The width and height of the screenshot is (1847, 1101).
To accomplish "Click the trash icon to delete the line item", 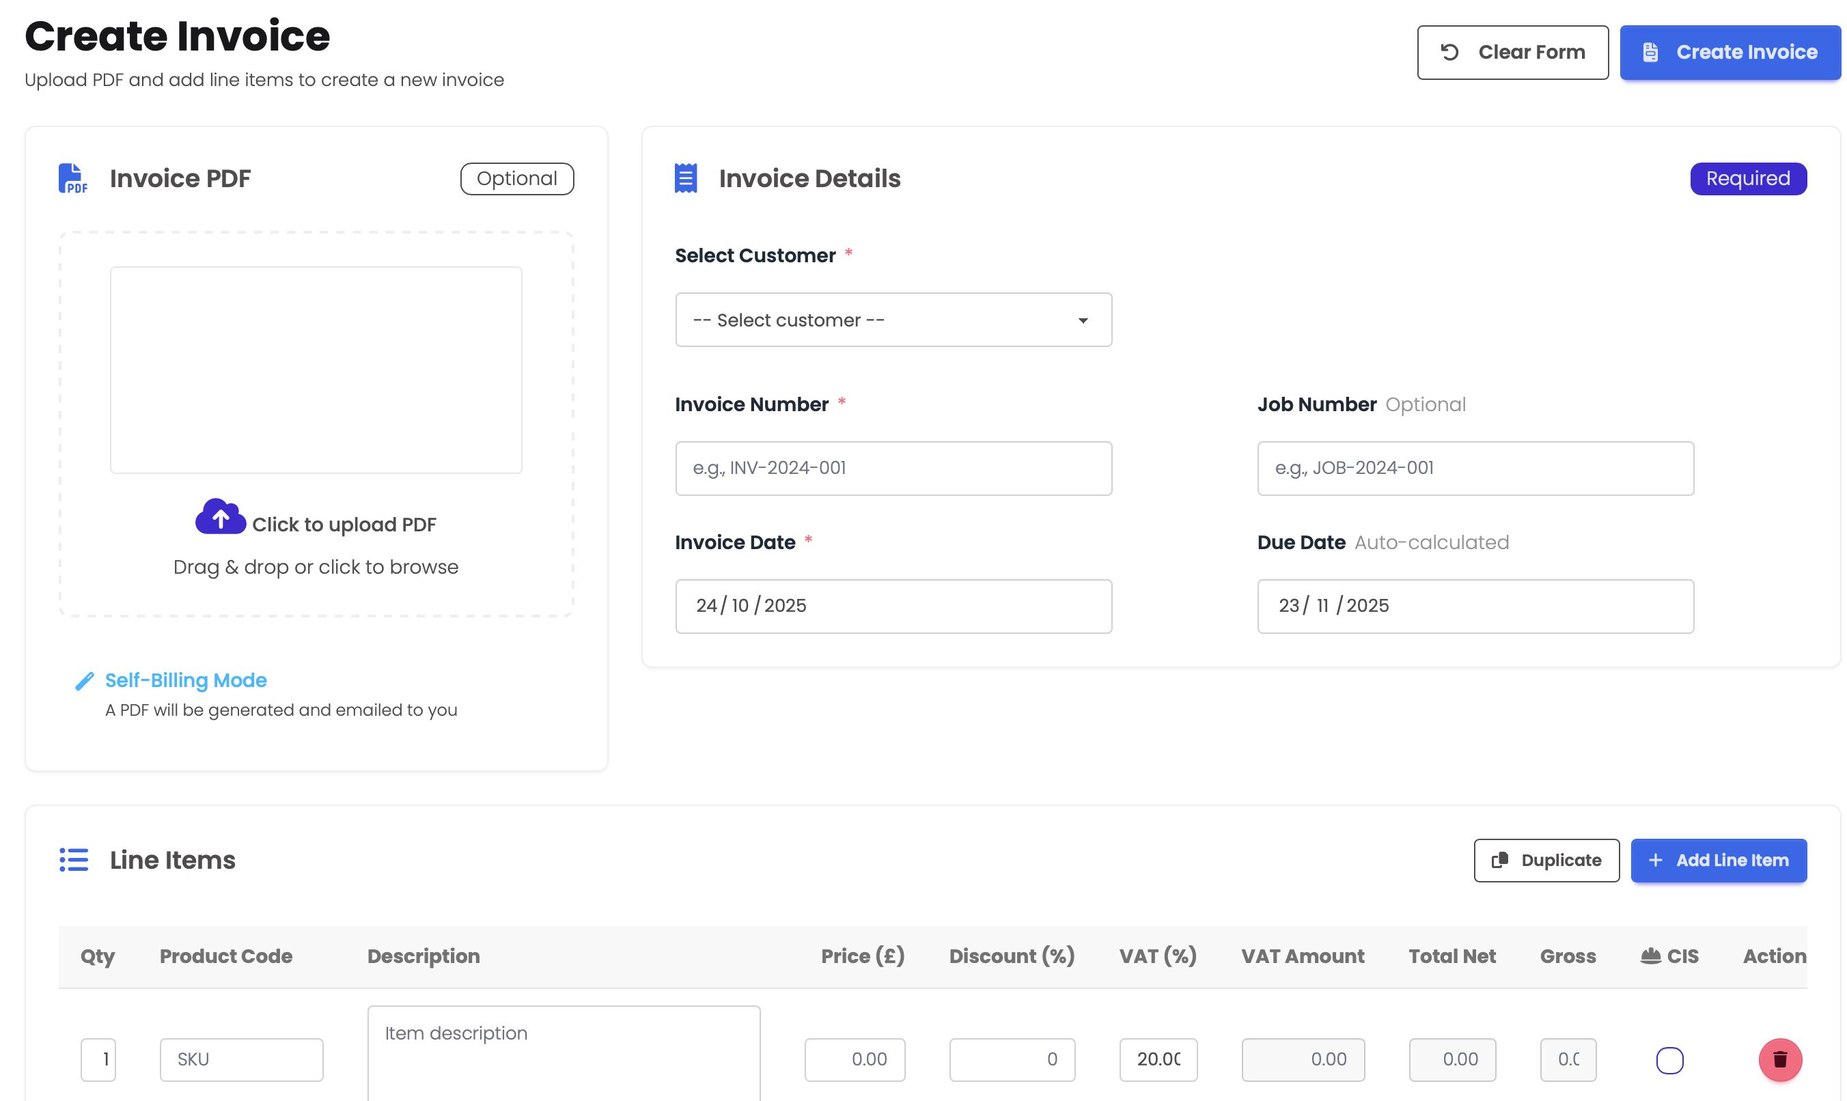I will coord(1780,1060).
